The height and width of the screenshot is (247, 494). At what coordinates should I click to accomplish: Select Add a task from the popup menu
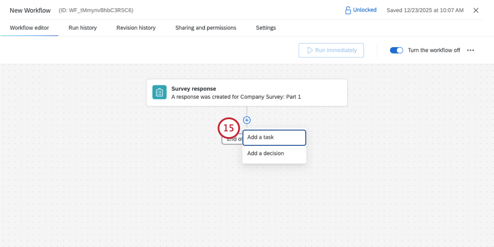point(274,137)
